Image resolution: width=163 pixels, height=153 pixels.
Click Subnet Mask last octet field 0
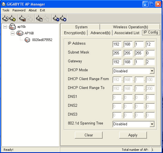click(x=150, y=53)
